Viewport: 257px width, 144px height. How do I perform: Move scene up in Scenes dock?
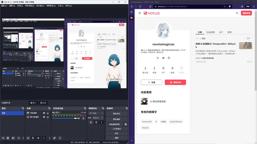click(19, 138)
